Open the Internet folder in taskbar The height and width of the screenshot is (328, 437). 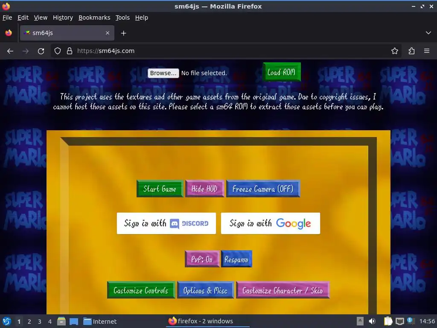pyautogui.click(x=100, y=321)
